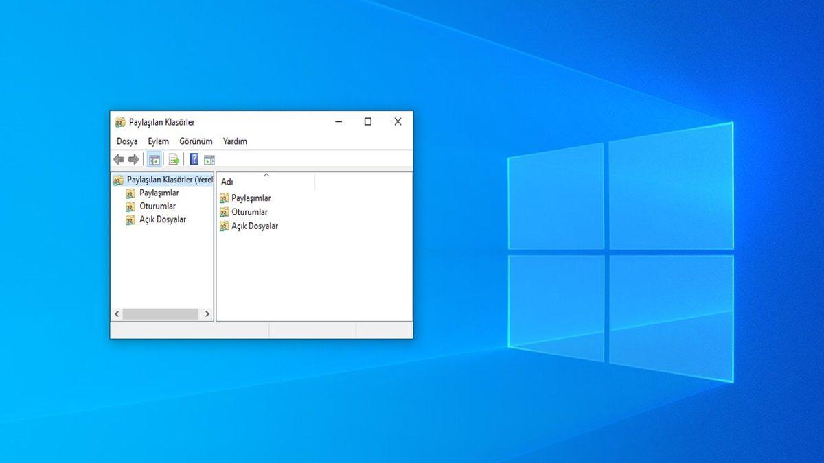The height and width of the screenshot is (463, 824).
Task: Select Paylaşımlar in the left tree
Action: [x=160, y=193]
